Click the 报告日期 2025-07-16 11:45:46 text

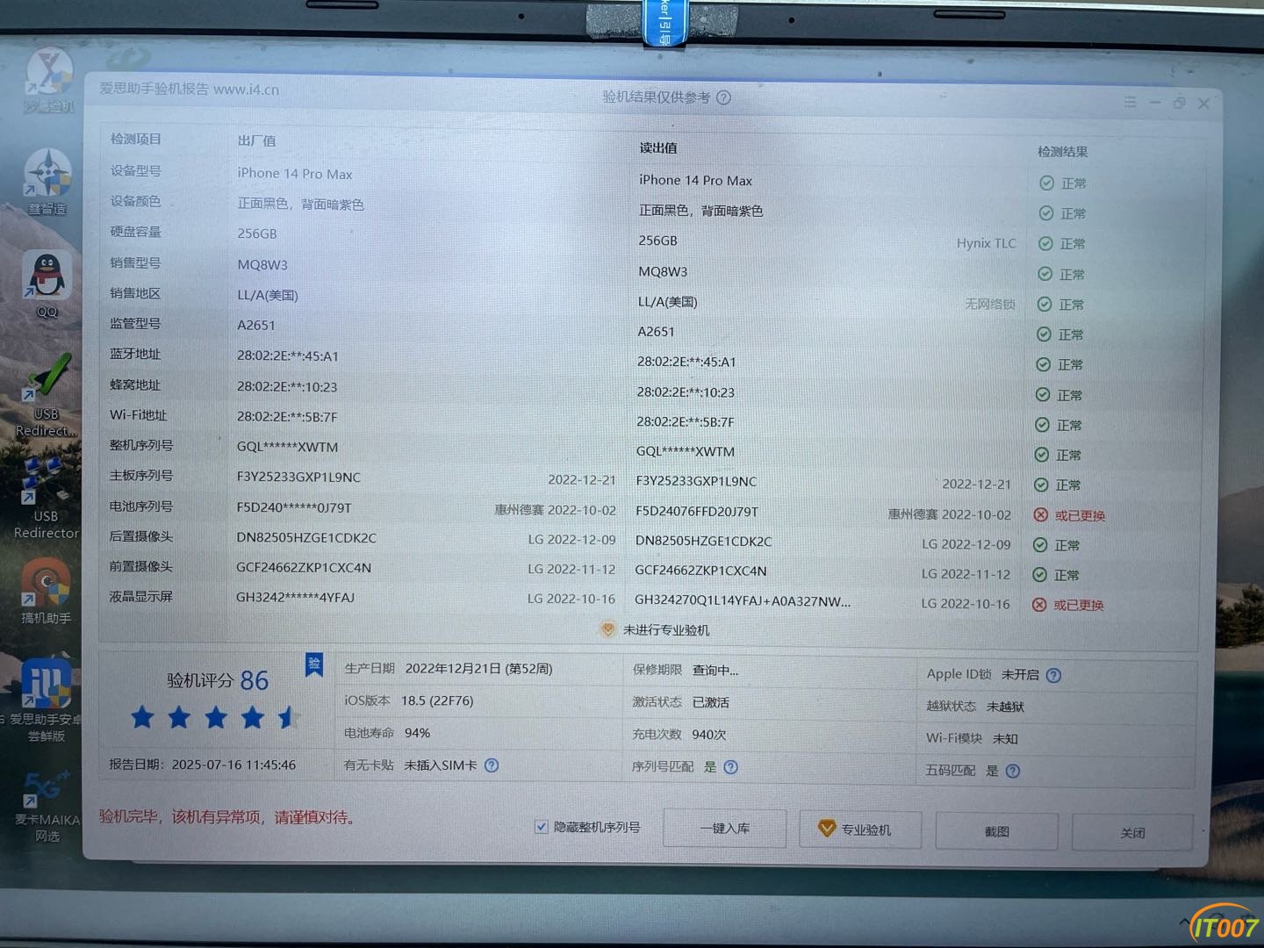coord(203,765)
